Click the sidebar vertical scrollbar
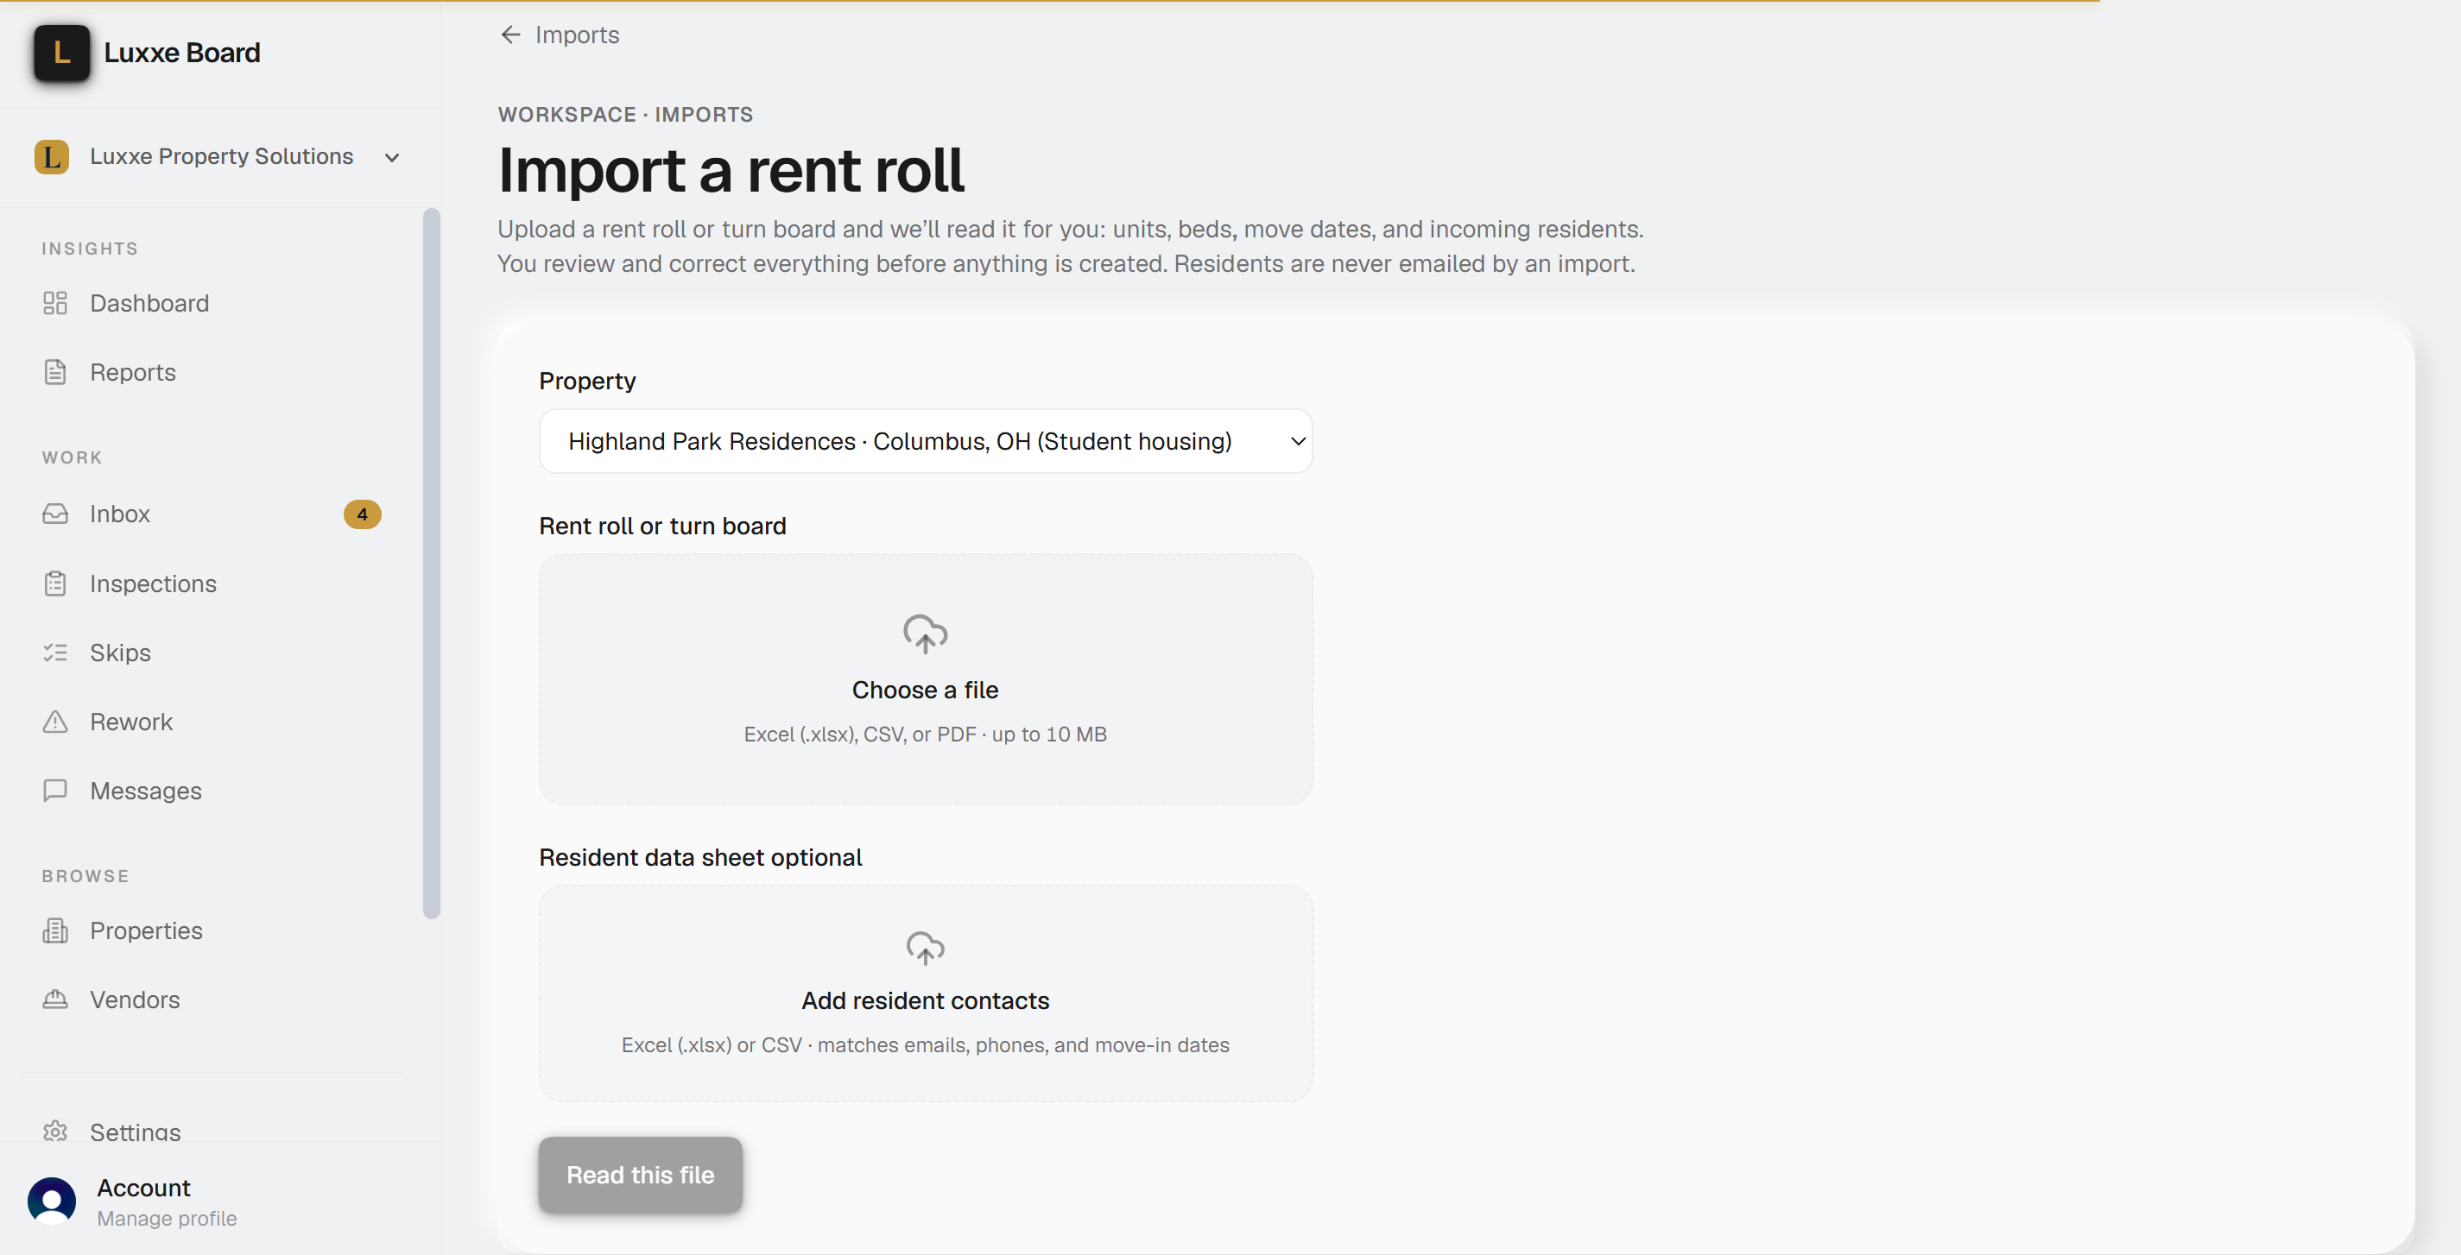Image resolution: width=2461 pixels, height=1255 pixels. [432, 564]
